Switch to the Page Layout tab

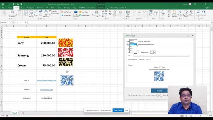click(30, 8)
